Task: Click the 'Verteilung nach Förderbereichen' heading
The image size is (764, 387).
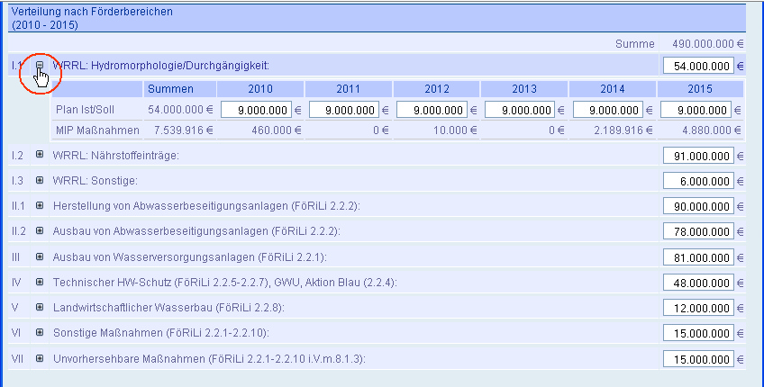Action: point(92,12)
